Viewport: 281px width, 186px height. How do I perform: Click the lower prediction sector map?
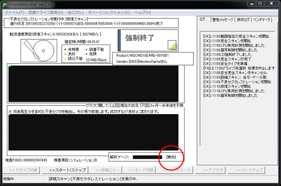click(x=93, y=132)
